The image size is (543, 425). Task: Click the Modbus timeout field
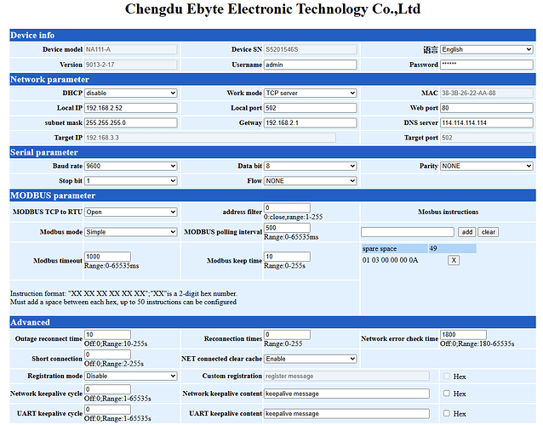point(107,256)
